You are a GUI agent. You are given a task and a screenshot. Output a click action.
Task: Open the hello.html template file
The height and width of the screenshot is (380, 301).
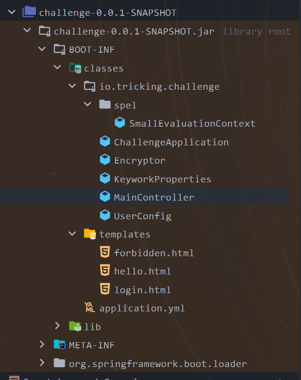(142, 271)
